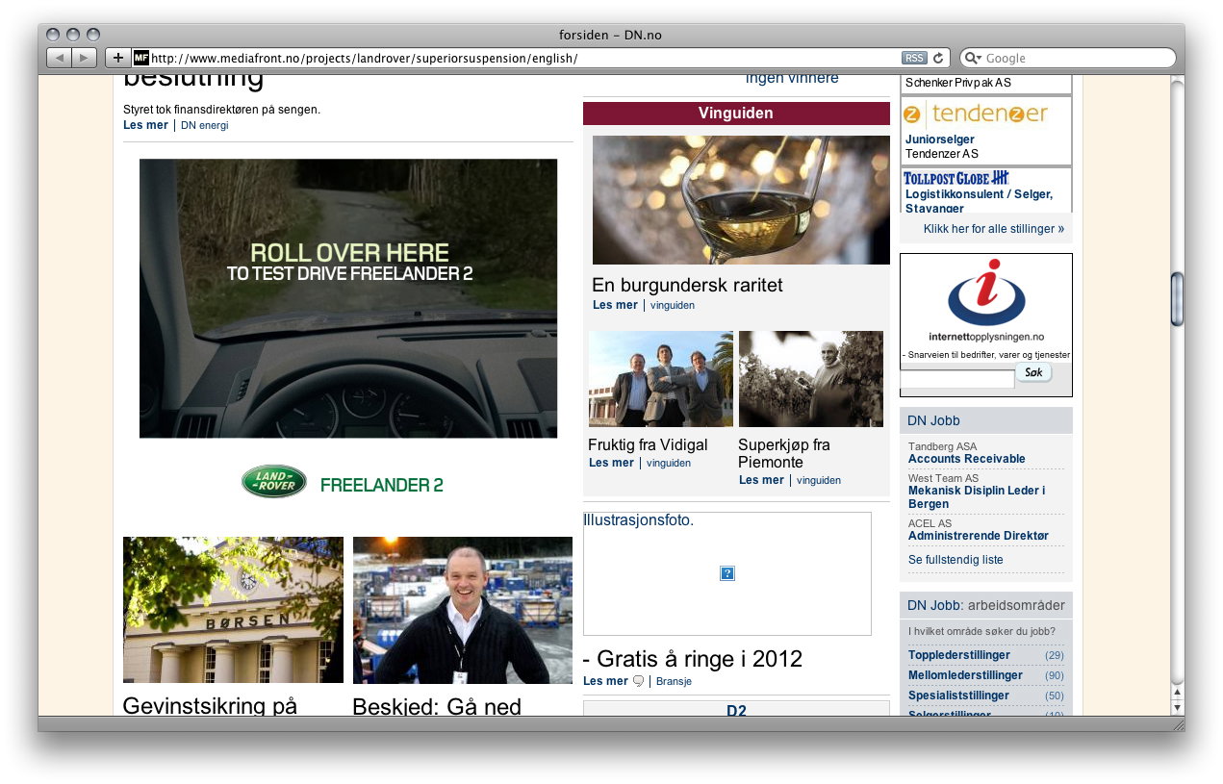Viewport: 1223px width, 784px height.
Task: Click the URL address field
Action: click(x=524, y=58)
